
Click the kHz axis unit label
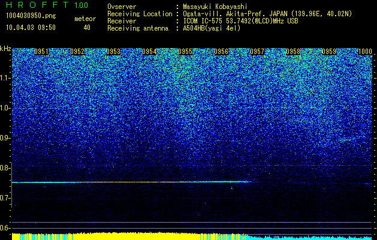click(5, 49)
